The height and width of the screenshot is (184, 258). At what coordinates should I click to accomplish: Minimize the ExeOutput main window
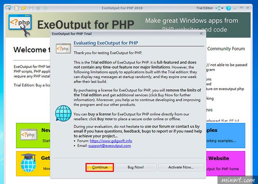click(235, 8)
